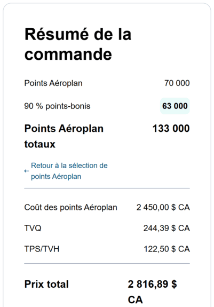Click the TVQ tax label
The width and height of the screenshot is (214, 307).
[33, 229]
